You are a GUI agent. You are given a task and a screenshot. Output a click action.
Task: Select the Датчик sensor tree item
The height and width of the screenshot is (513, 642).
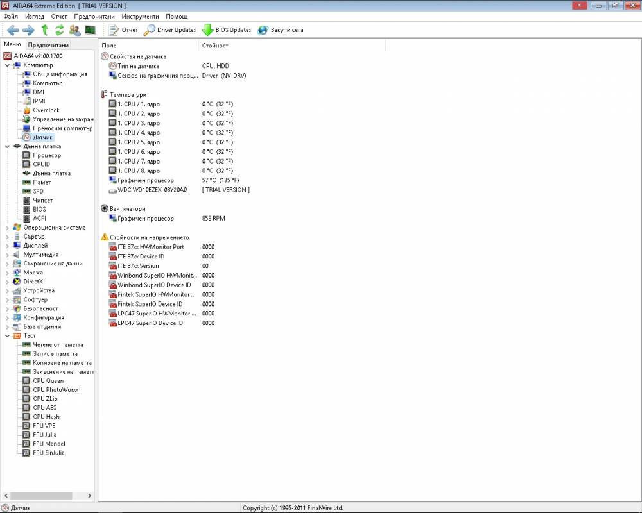[38, 137]
